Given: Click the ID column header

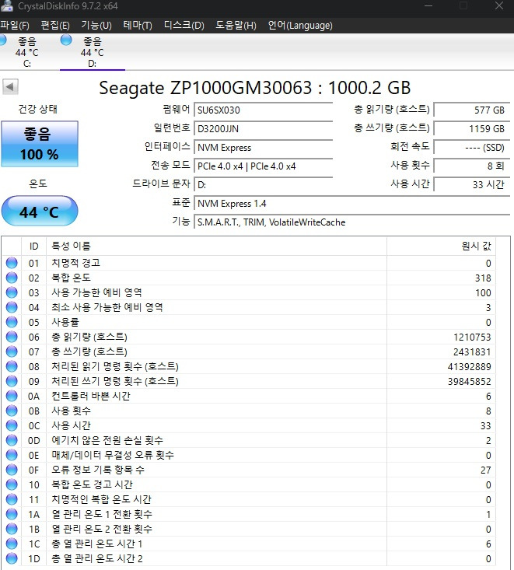Looking at the screenshot, I should click(x=33, y=246).
